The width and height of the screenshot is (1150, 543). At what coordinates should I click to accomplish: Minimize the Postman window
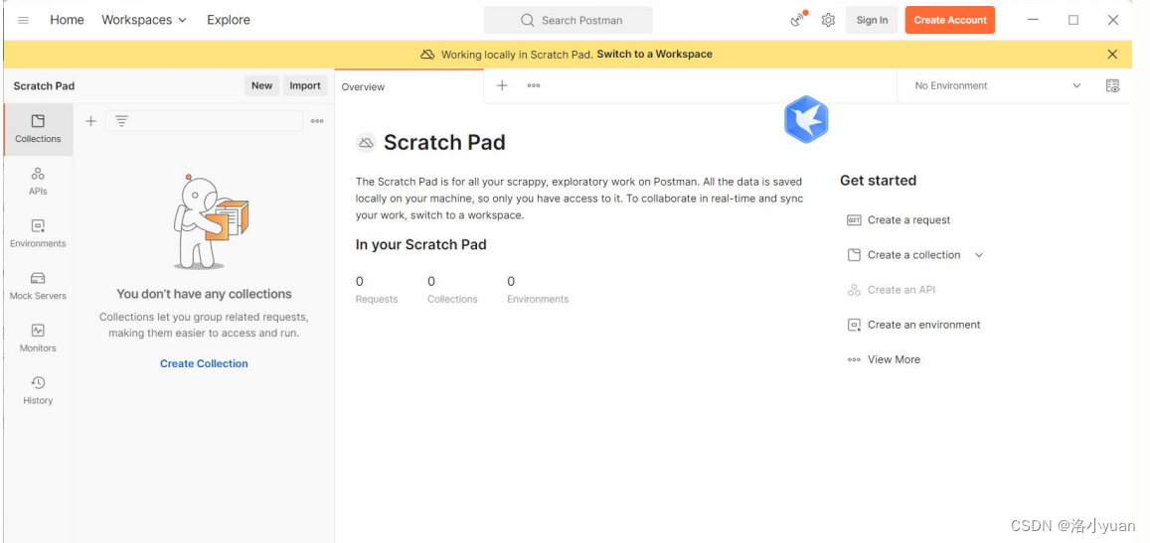[x=1033, y=20]
